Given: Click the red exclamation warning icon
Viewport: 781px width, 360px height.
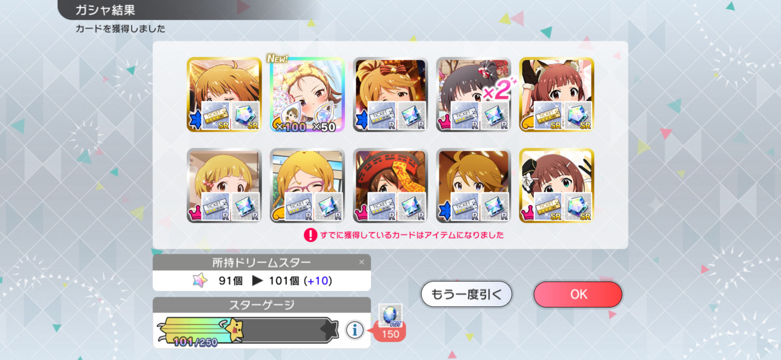Looking at the screenshot, I should click(x=310, y=235).
